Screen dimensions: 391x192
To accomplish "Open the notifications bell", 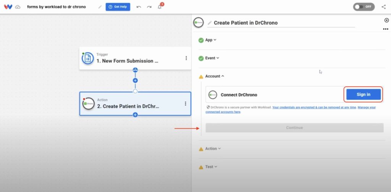I will coord(160,7).
